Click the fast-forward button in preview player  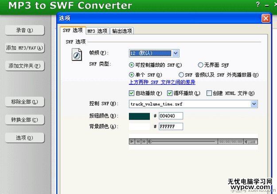[144, 141]
